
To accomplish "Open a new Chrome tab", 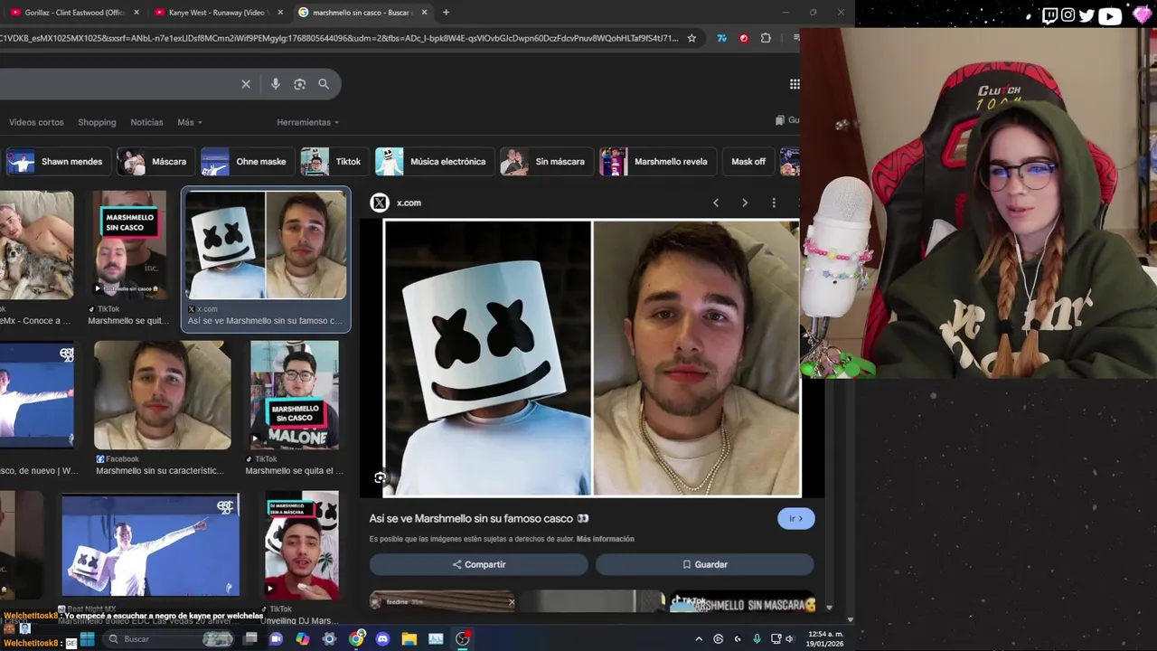I will 446,13.
